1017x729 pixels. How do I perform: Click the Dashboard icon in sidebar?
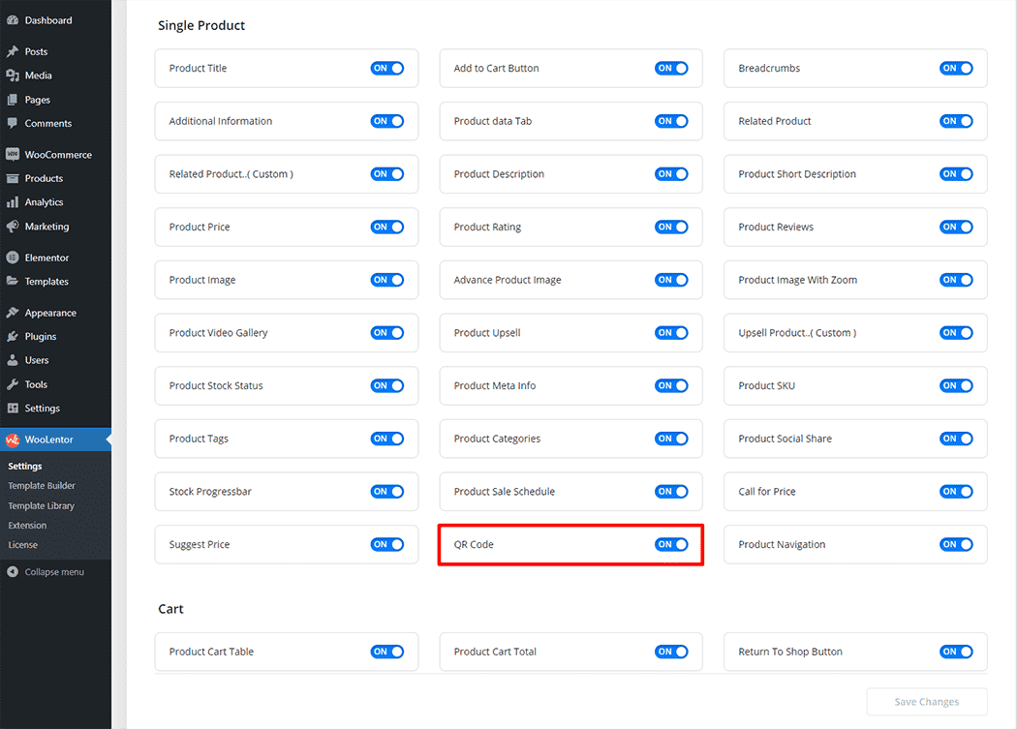tap(13, 20)
